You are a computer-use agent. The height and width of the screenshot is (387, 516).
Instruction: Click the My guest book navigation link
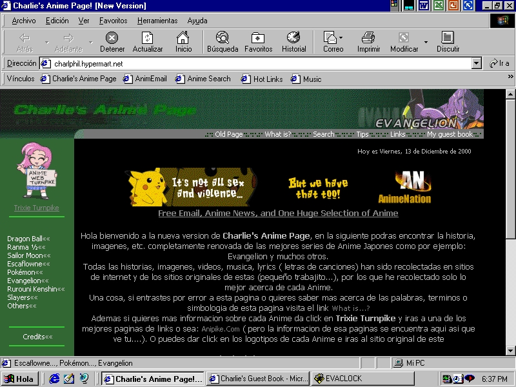click(x=450, y=134)
